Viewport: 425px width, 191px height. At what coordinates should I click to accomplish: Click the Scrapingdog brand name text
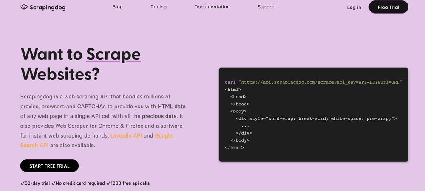pos(48,7)
